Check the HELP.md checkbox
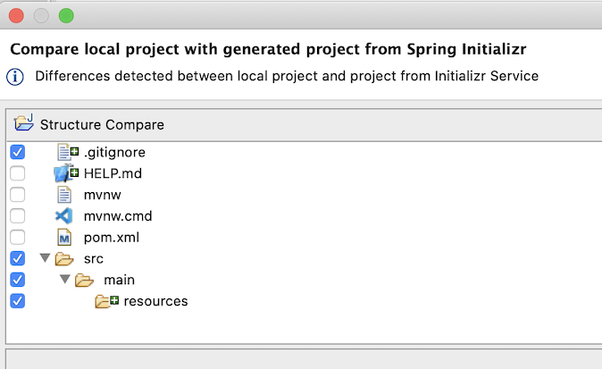This screenshot has height=369, width=602. (18, 173)
